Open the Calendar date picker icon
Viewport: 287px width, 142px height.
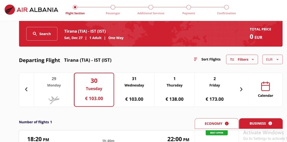point(265,87)
